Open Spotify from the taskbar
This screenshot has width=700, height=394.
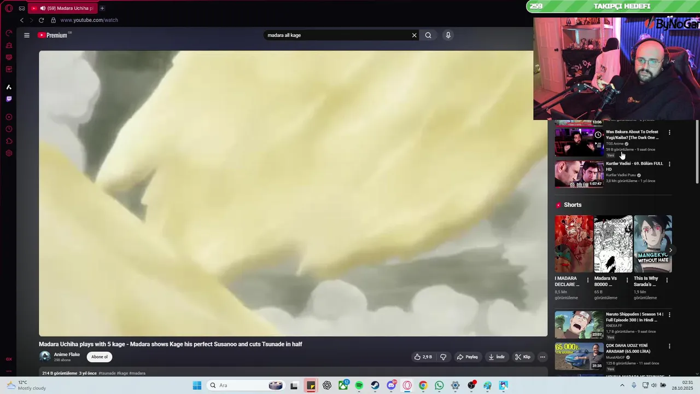point(359,385)
